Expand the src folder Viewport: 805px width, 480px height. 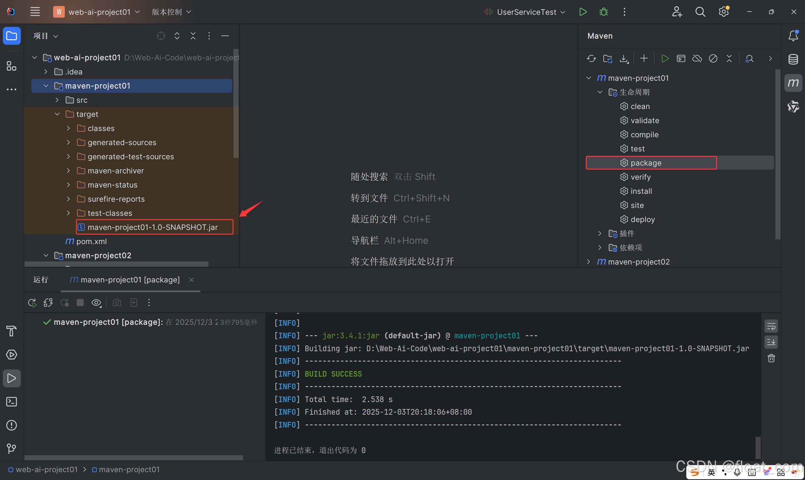[57, 100]
